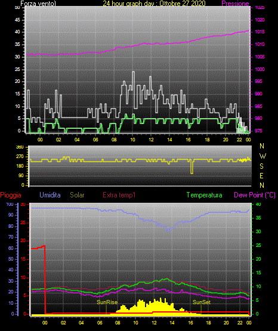Click the '06' hour label under wind graph
This screenshot has width=278, height=331.
[95, 140]
